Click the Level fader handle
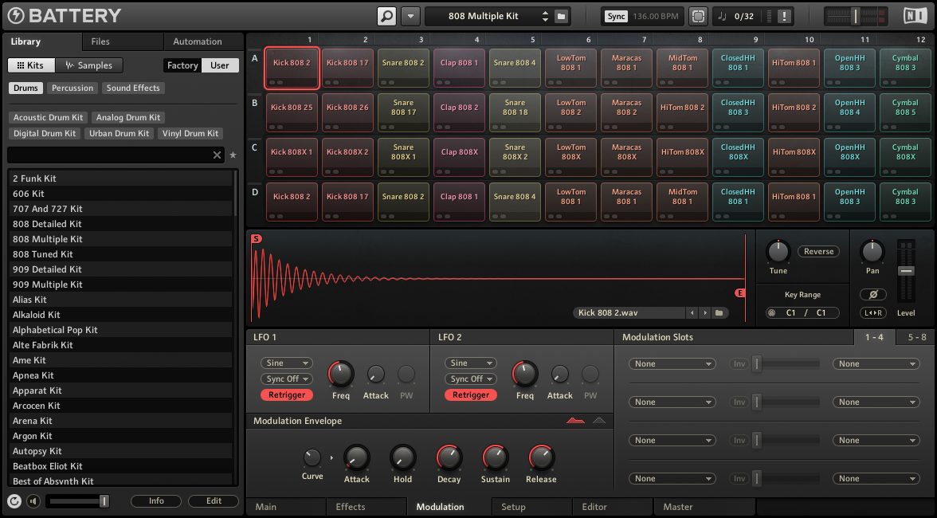The height and width of the screenshot is (518, 937). 906,271
